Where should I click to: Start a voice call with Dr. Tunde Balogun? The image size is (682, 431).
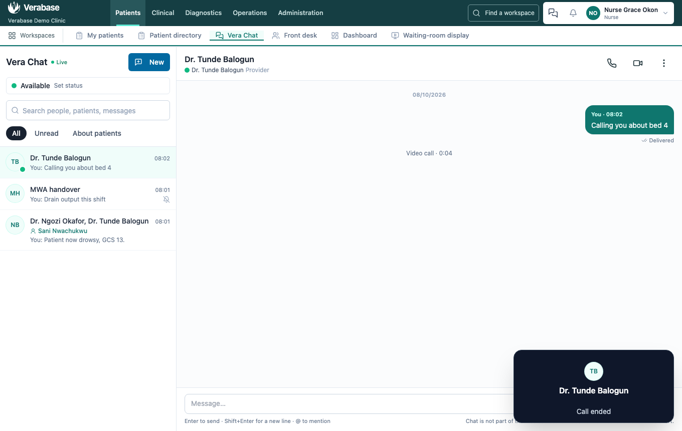point(612,63)
